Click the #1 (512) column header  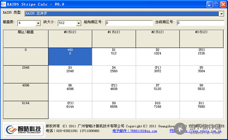114,39
